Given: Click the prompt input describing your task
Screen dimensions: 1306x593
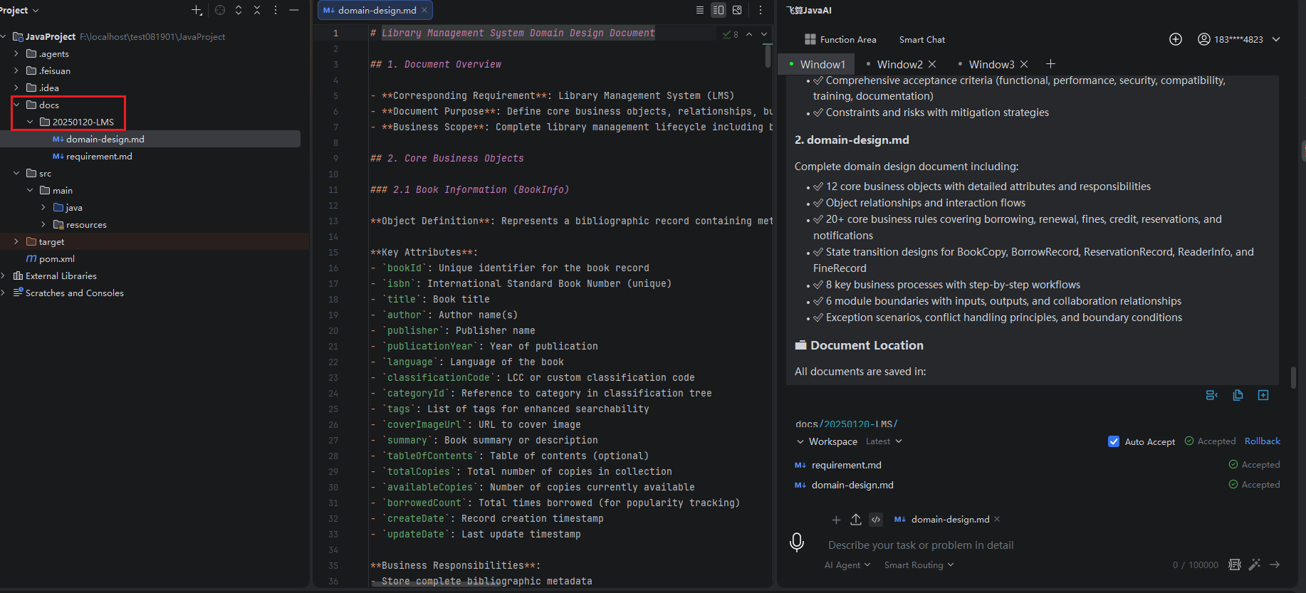Looking at the screenshot, I should 921,545.
